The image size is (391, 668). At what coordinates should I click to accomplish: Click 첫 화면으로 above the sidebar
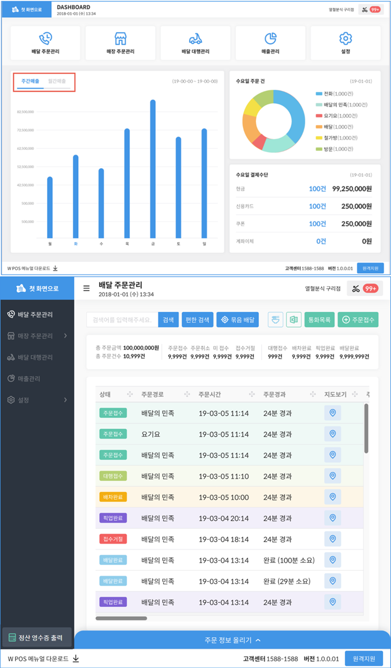(x=37, y=288)
